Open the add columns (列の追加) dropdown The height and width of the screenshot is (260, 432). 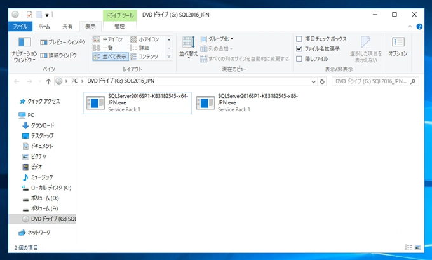(x=217, y=49)
